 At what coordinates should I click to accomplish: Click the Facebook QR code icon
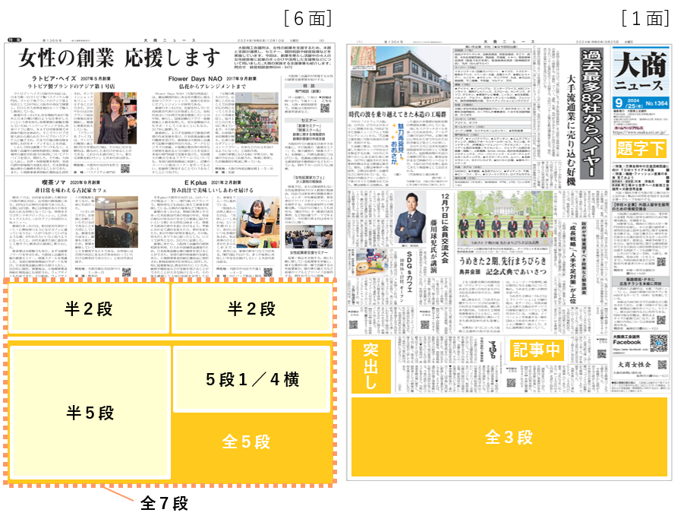point(659,342)
